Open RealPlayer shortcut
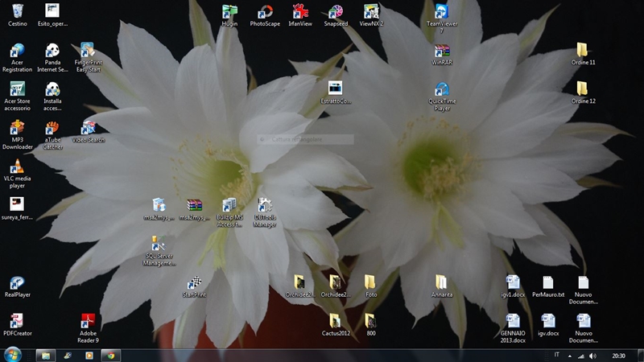This screenshot has width=644, height=362. click(17, 286)
